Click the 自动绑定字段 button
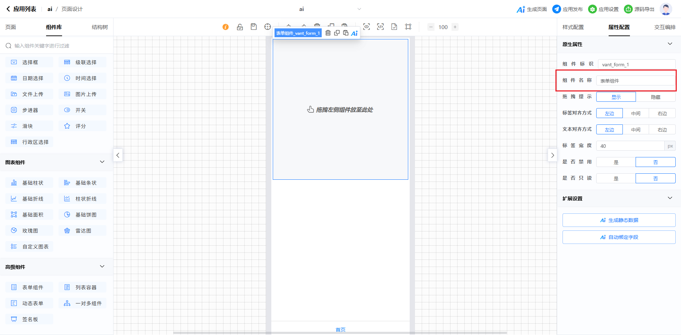The width and height of the screenshot is (681, 335). coord(619,237)
